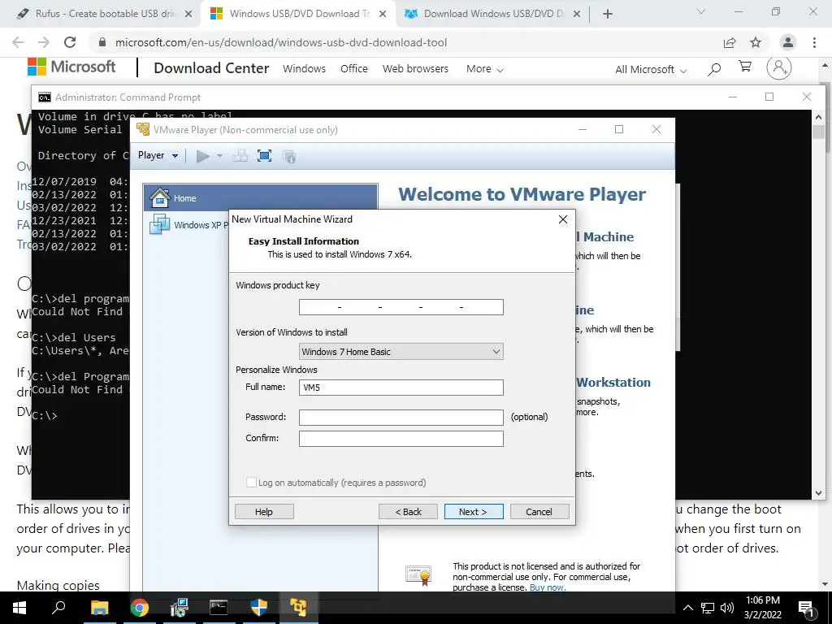The image size is (832, 624).
Task: Click the Unity mode icon in VMware toolbar
Action: pos(289,156)
